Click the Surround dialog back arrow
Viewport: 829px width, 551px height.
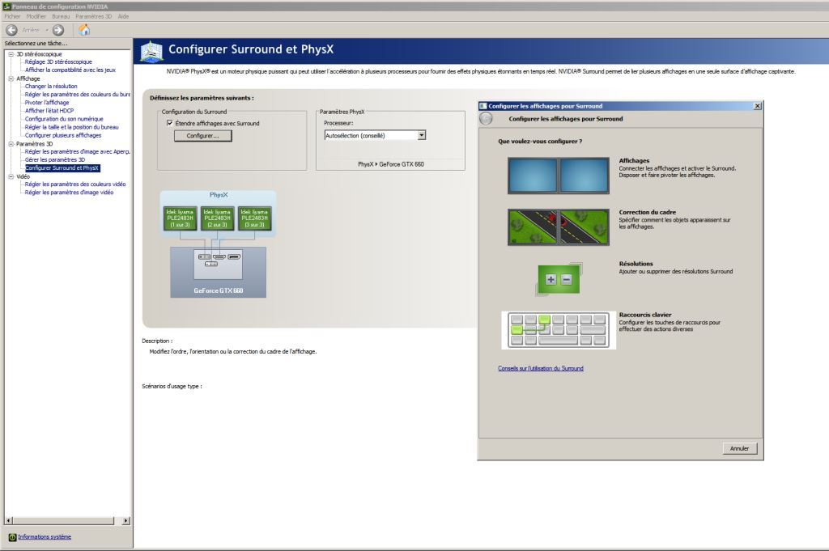click(x=486, y=119)
